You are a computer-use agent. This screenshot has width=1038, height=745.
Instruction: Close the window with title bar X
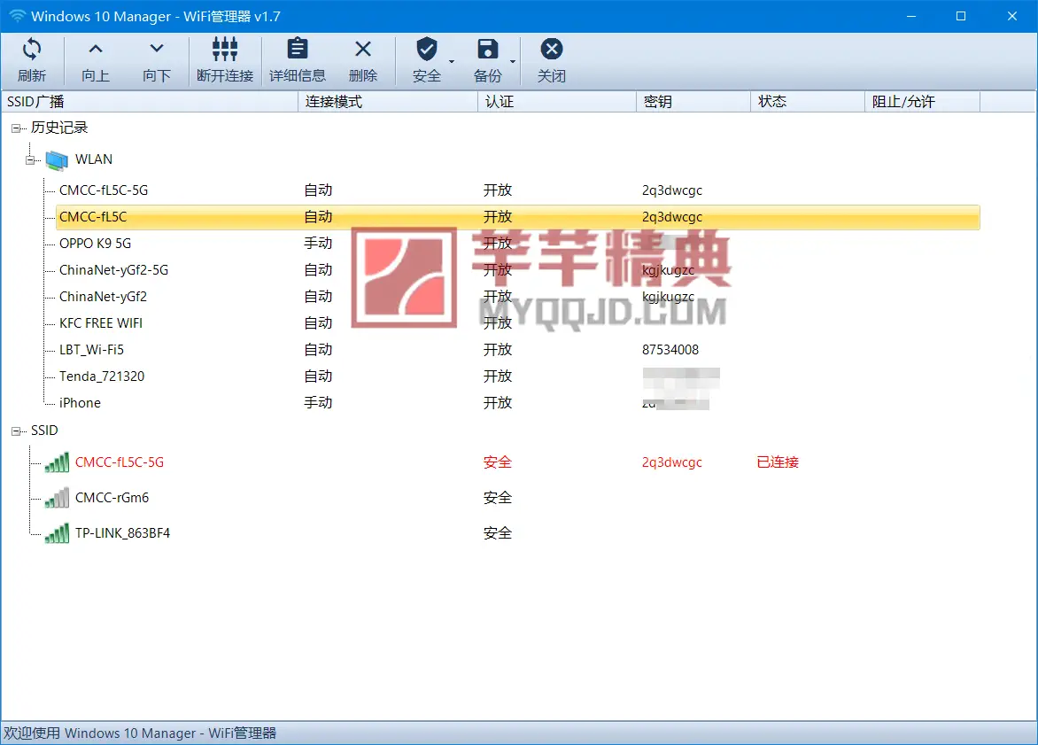tap(1011, 16)
